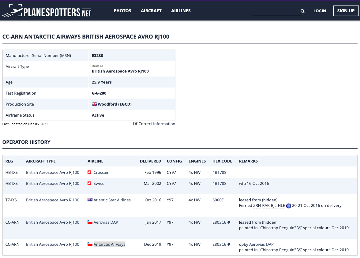Screen dimensions: 360x258
Task: Click the Chile flag beside Aerovías DAP
Action: [x=90, y=222]
